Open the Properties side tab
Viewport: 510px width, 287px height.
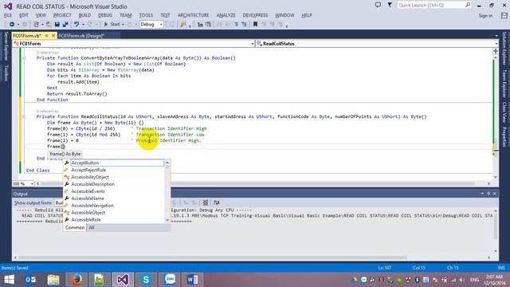[504, 137]
